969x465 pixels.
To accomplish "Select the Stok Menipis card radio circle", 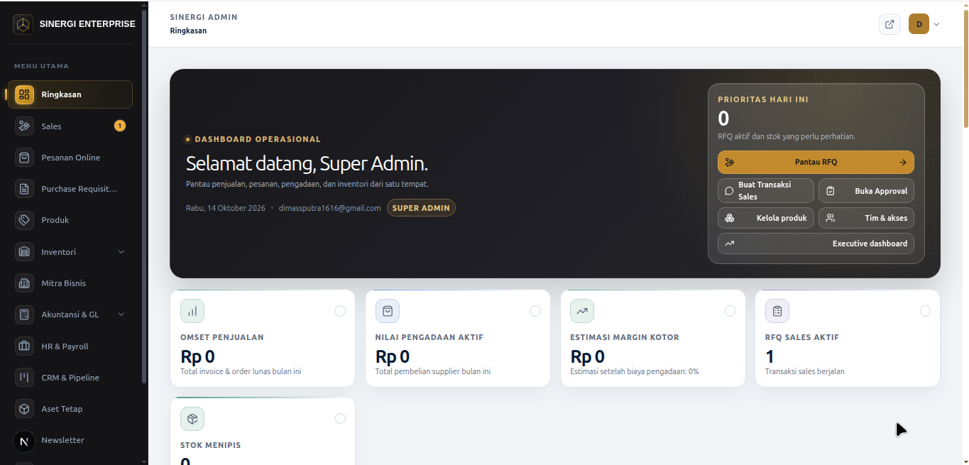I will tap(340, 419).
